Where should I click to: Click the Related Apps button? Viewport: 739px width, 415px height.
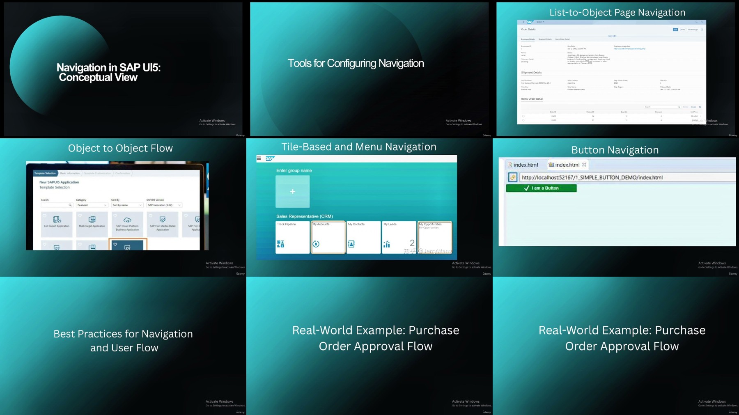(693, 30)
